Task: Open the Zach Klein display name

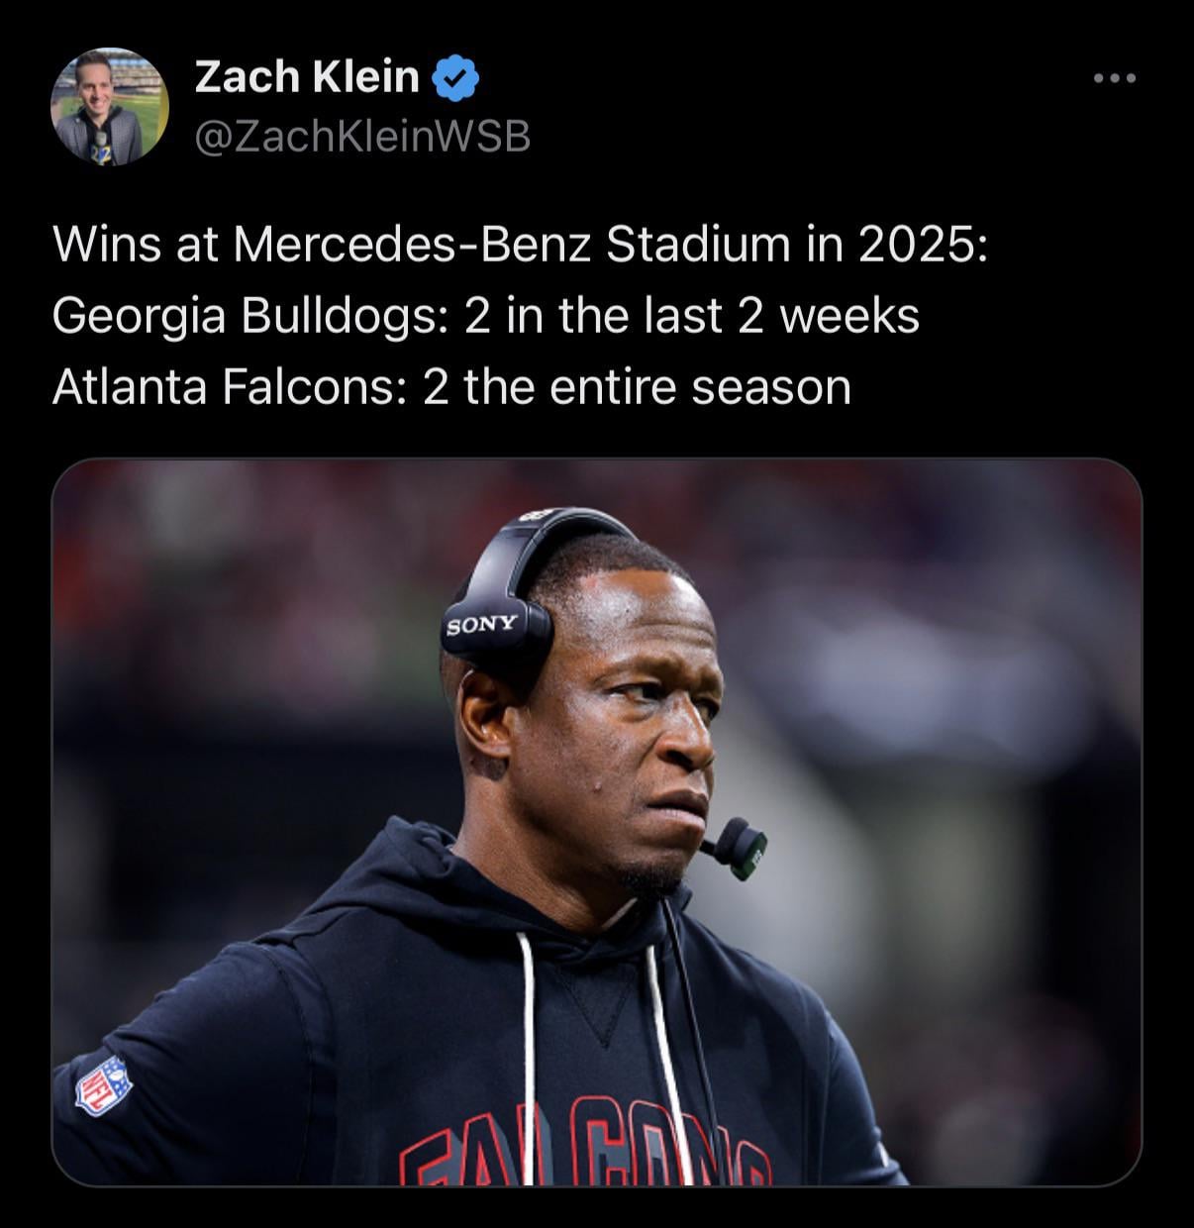Action: click(x=307, y=77)
